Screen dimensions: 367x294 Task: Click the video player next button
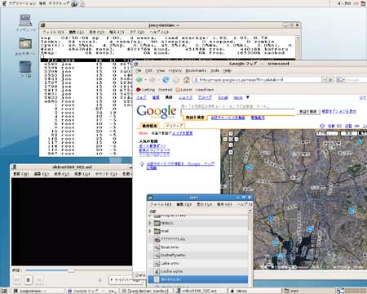click(x=39, y=279)
